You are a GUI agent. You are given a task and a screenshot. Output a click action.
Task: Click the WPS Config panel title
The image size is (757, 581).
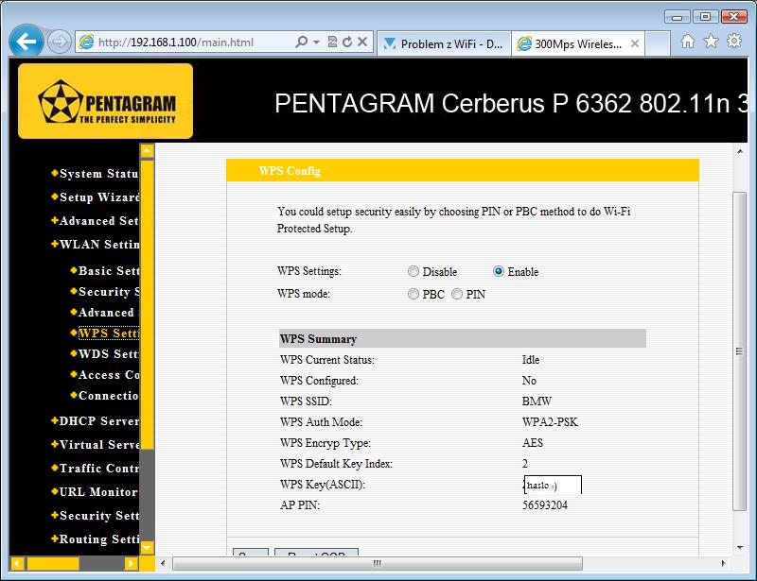290,171
